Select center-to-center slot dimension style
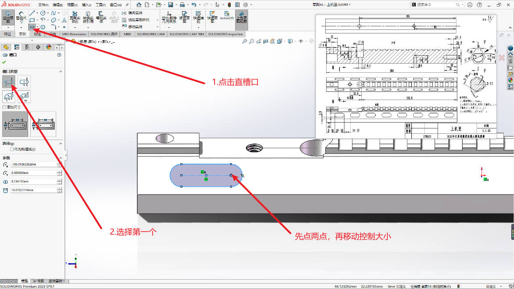 point(15,124)
